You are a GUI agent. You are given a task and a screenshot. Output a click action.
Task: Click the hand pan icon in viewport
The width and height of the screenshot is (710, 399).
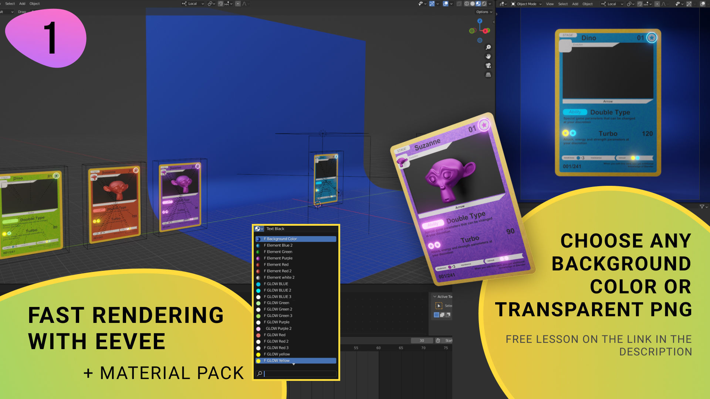tap(488, 57)
